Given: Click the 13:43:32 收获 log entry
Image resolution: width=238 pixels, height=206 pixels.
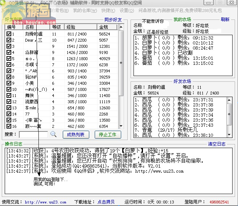Looking at the screenshot, I should click(87, 151).
